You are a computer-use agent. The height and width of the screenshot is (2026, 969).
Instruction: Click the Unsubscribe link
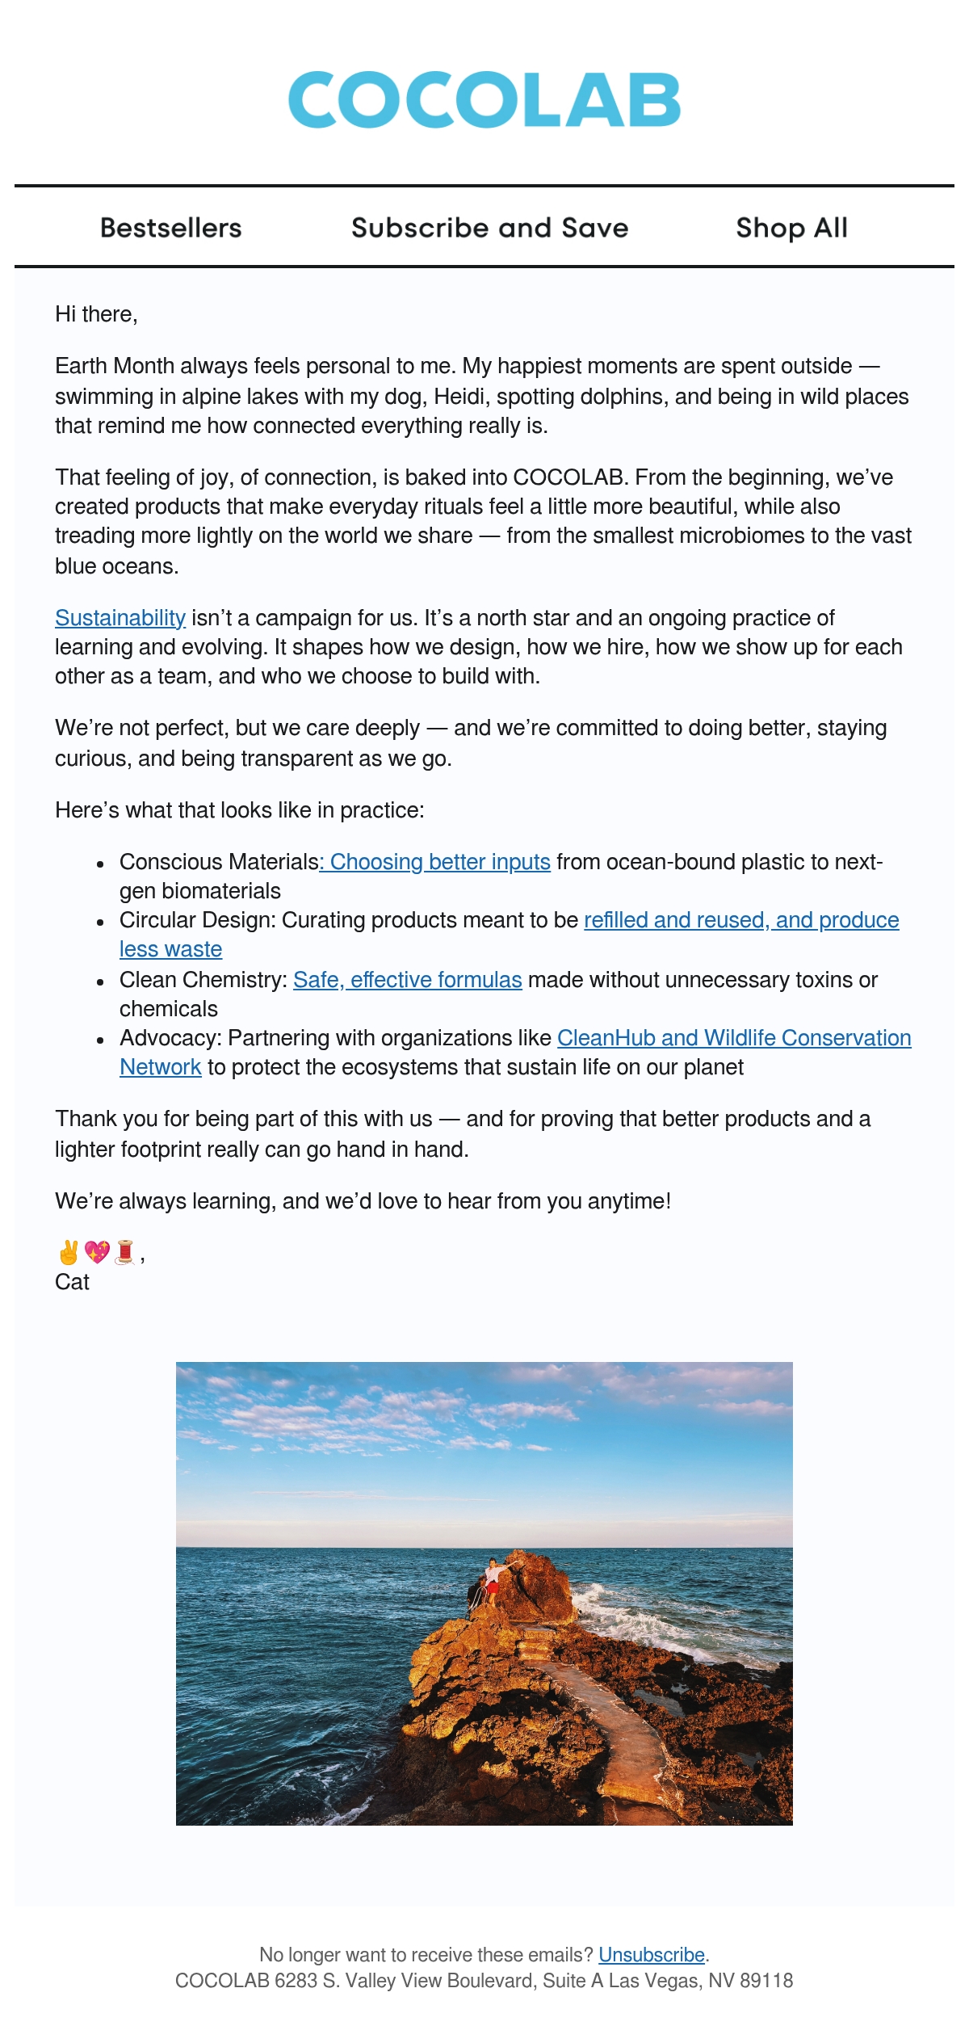coord(652,1955)
